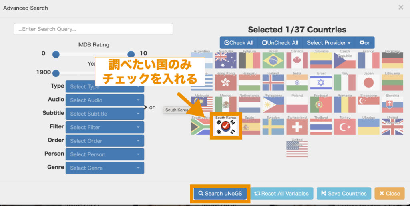Open the Select Audio dropdown
Viewport: 410px width, 206px height.
click(105, 100)
